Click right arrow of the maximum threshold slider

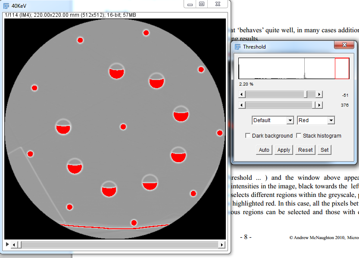(319, 105)
